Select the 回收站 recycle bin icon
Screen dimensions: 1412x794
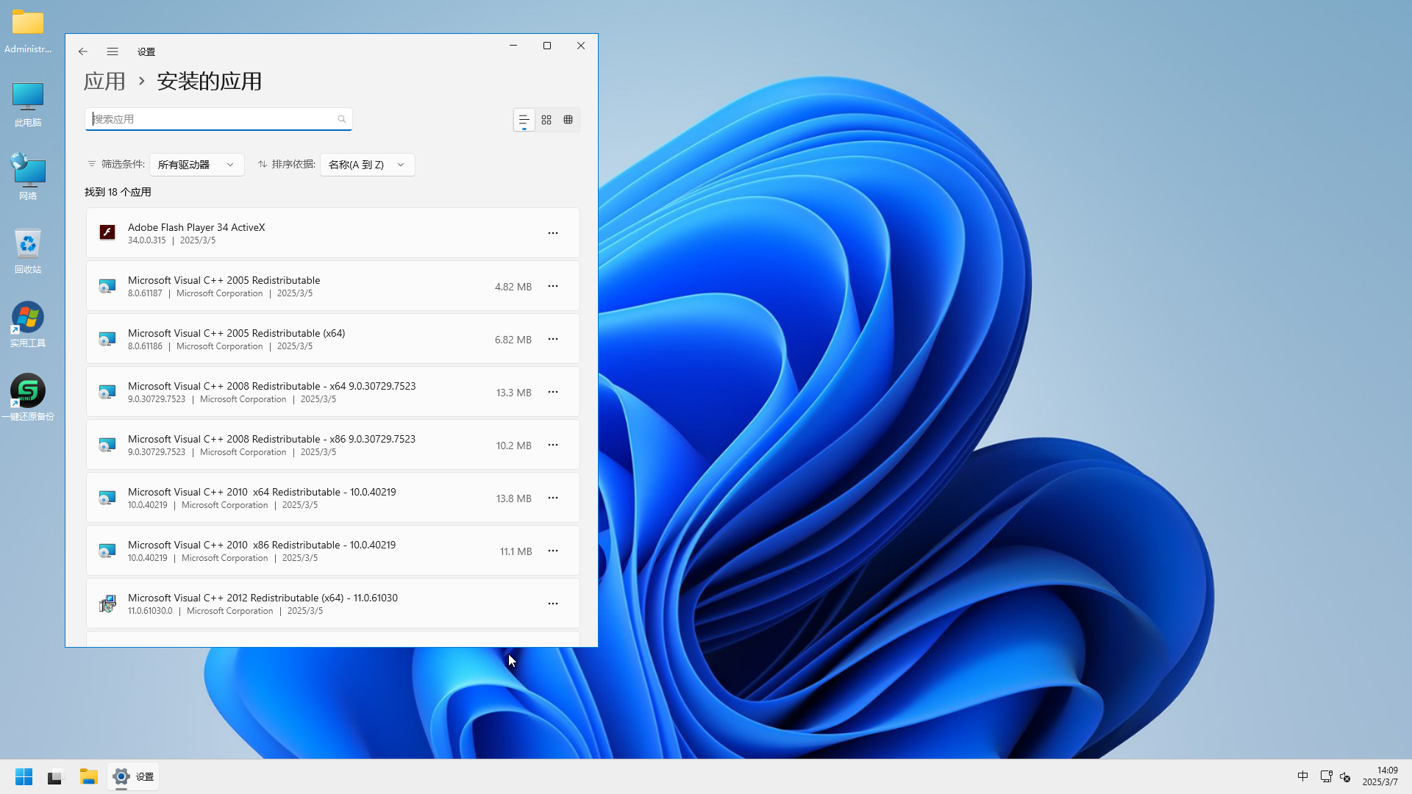click(28, 251)
